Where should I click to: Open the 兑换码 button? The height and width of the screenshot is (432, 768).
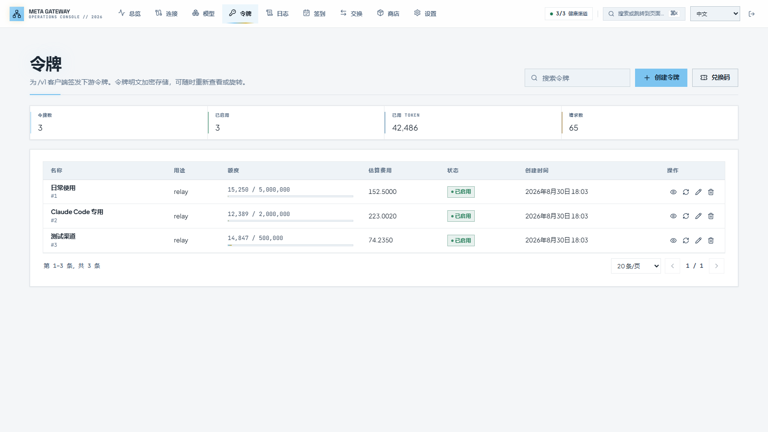point(715,78)
